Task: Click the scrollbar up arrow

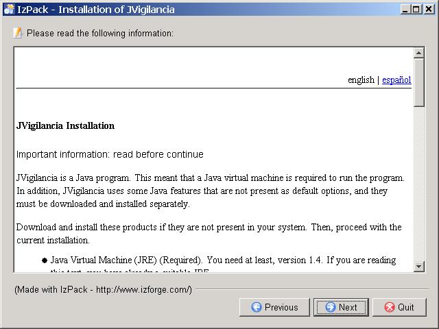Action: (418, 53)
